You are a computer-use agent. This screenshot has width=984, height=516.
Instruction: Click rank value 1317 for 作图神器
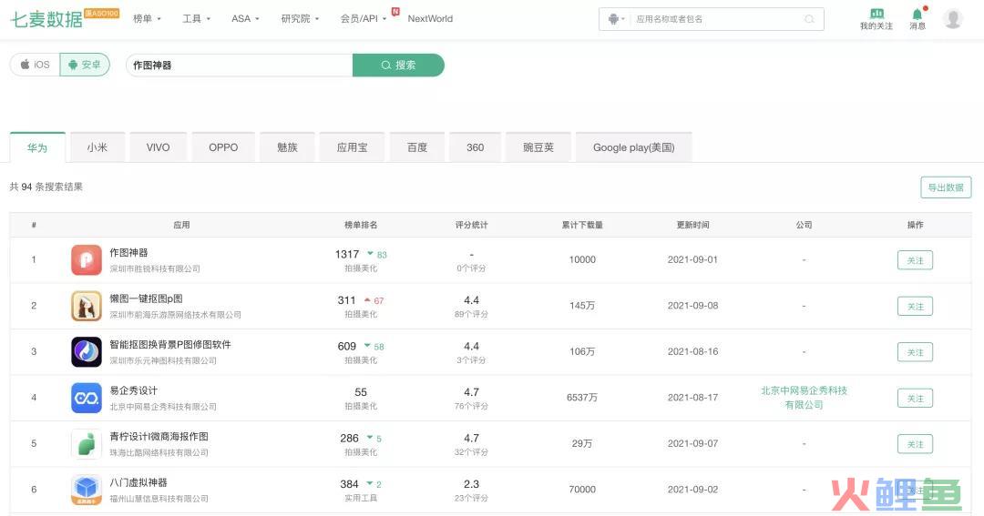coord(347,254)
